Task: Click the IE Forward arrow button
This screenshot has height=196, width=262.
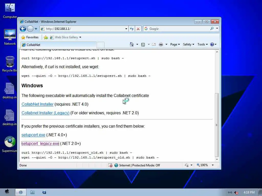Action: pos(30,29)
